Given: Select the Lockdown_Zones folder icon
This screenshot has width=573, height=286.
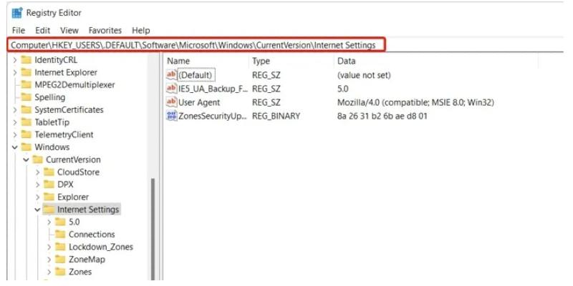Looking at the screenshot, I should tap(60, 247).
